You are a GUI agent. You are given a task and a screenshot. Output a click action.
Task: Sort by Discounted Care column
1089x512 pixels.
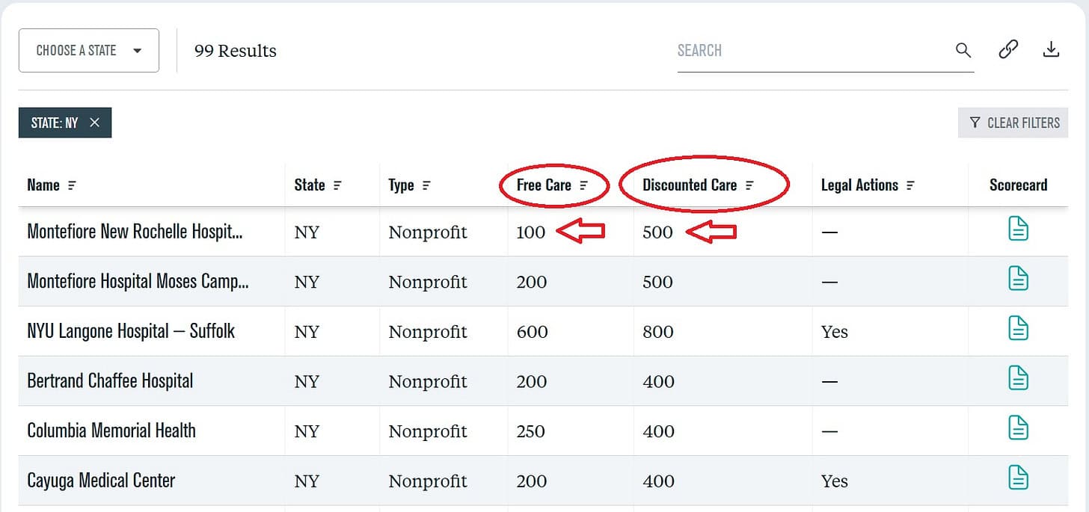(x=749, y=185)
